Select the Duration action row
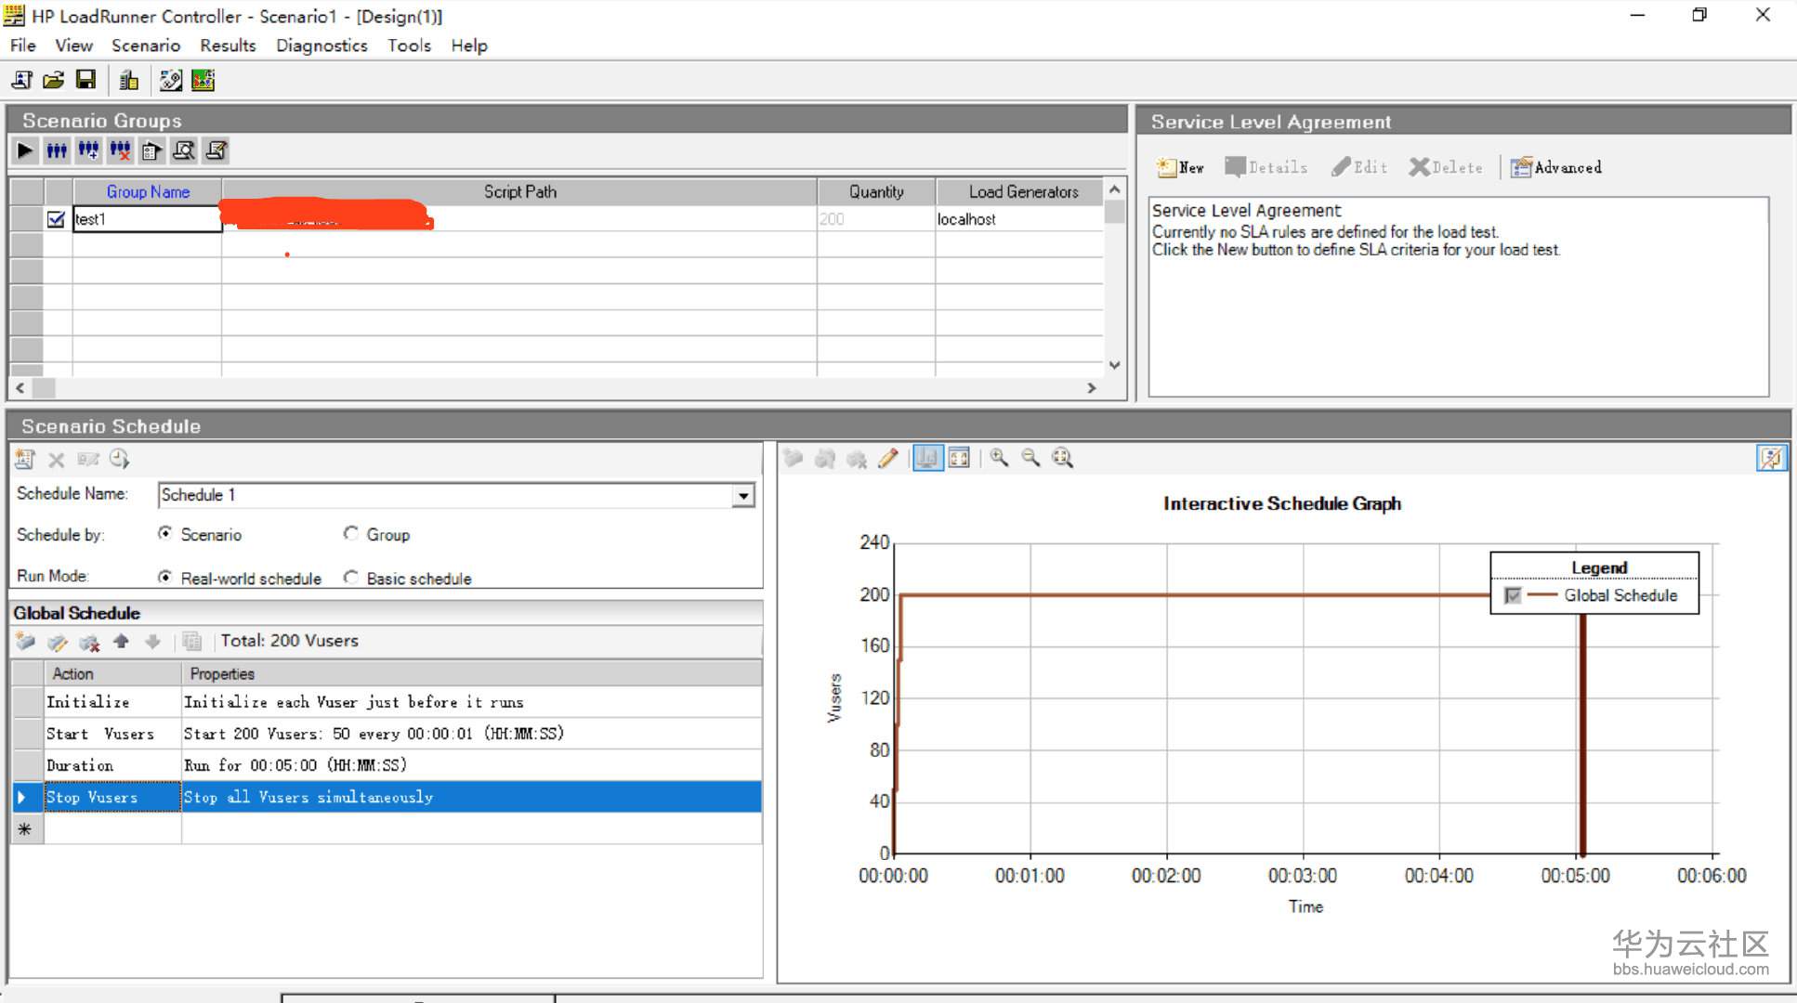Screen dimensions: 1797x1003 pos(80,765)
